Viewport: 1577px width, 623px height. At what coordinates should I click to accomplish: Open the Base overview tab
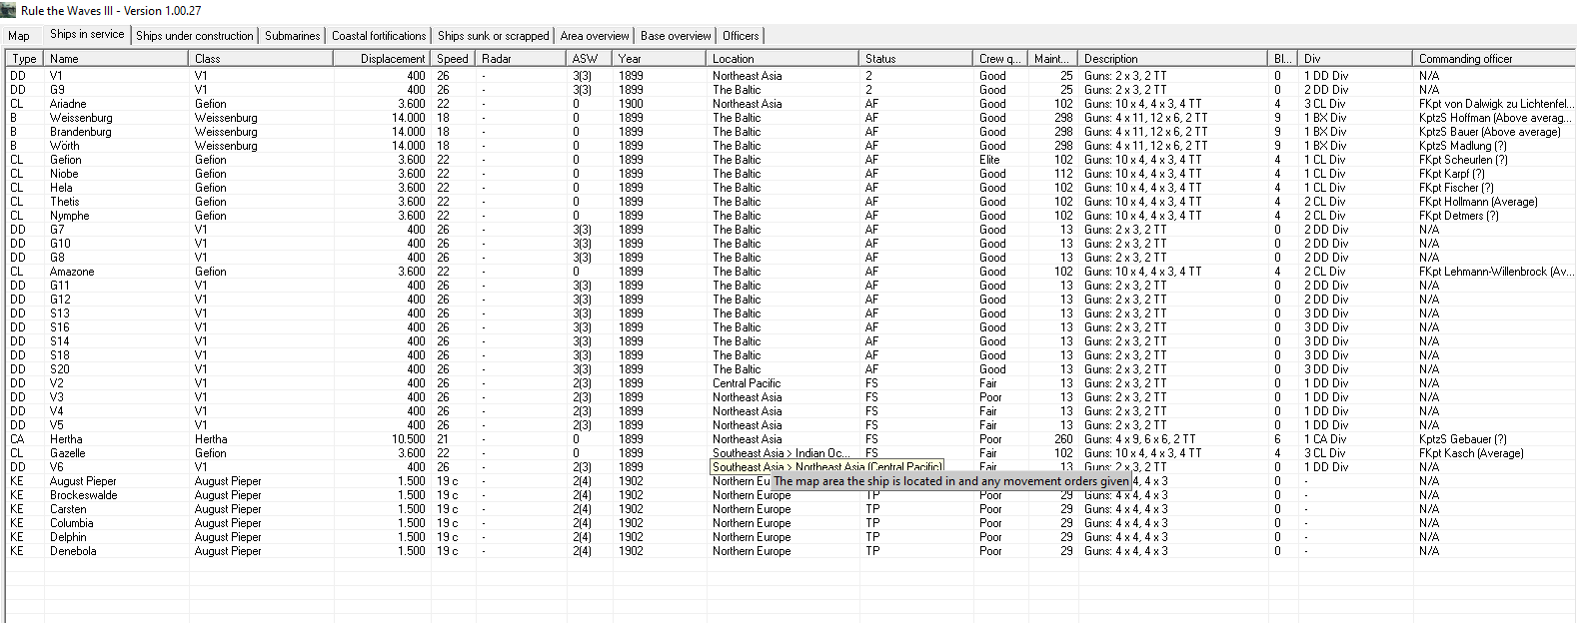click(x=676, y=36)
